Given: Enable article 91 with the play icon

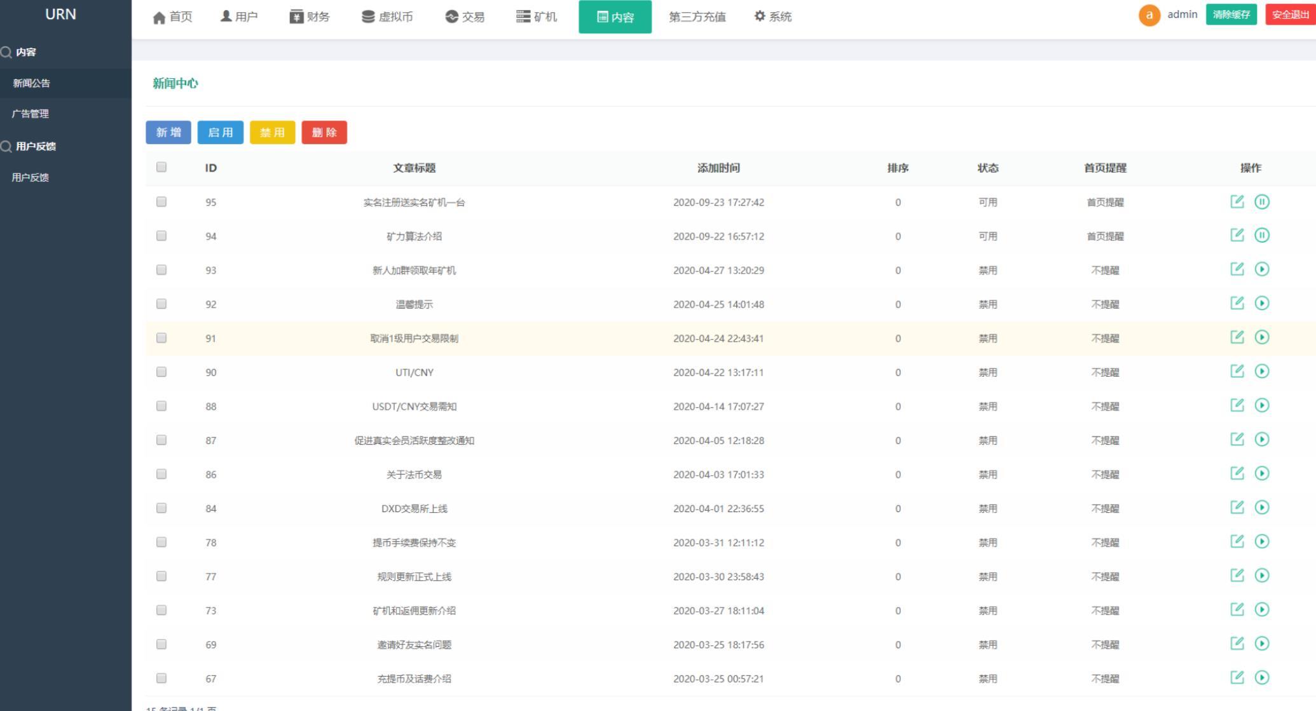Looking at the screenshot, I should [x=1262, y=337].
